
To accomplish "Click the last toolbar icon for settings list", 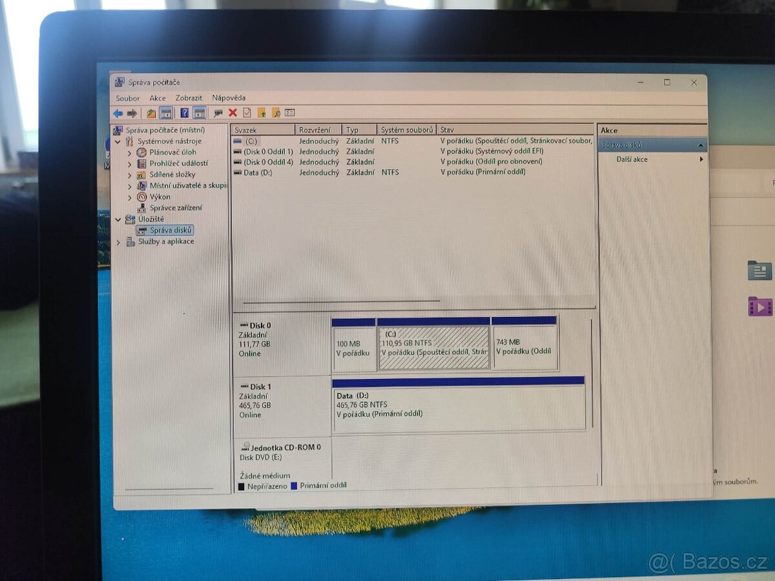I will (290, 113).
